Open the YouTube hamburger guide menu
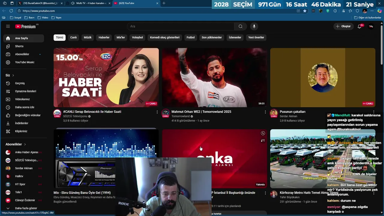384x216 pixels. (x=8, y=26)
